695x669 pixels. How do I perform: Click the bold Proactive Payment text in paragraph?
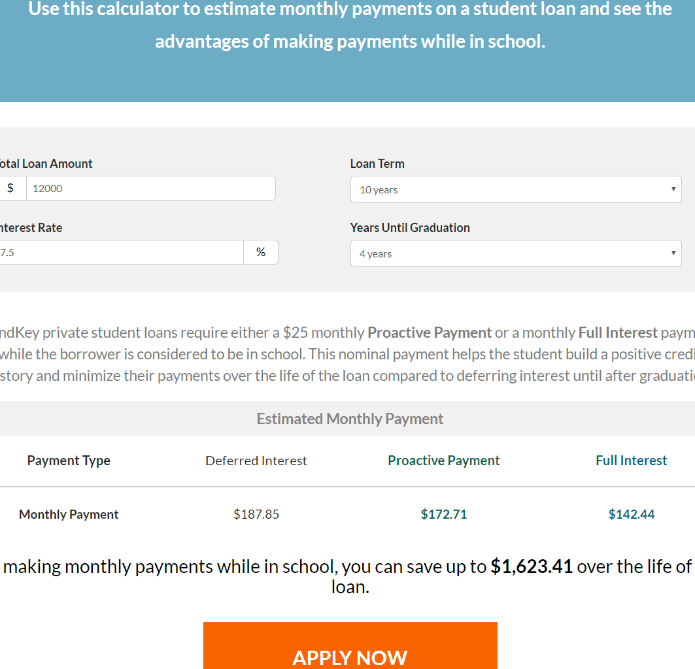tap(429, 332)
